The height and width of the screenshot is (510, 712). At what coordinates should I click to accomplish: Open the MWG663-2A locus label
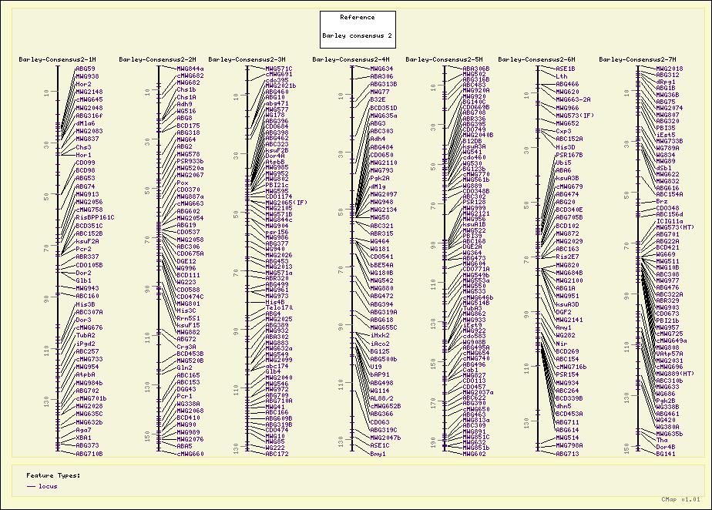point(573,99)
